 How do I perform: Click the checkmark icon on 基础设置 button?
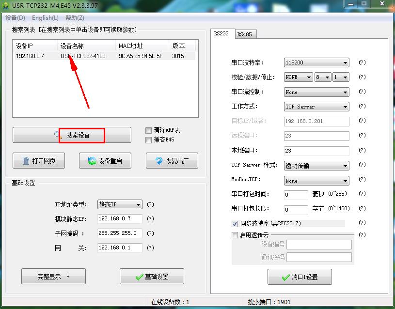click(140, 277)
